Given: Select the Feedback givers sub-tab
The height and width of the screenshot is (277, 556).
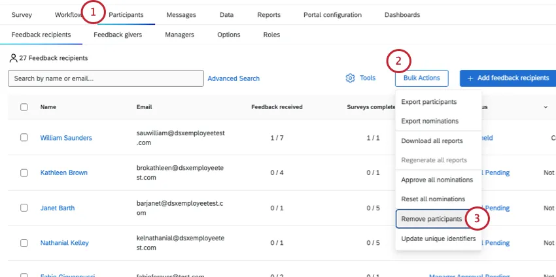Looking at the screenshot, I should (x=118, y=35).
